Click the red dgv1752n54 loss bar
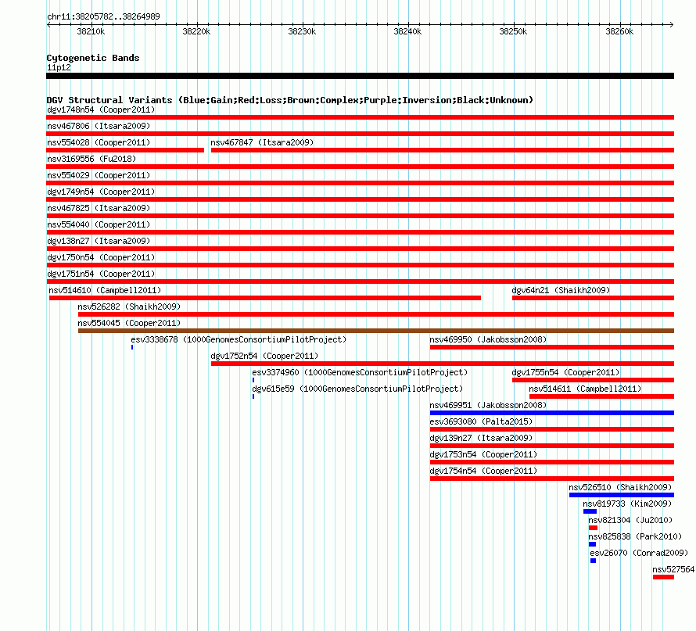 coord(443,364)
